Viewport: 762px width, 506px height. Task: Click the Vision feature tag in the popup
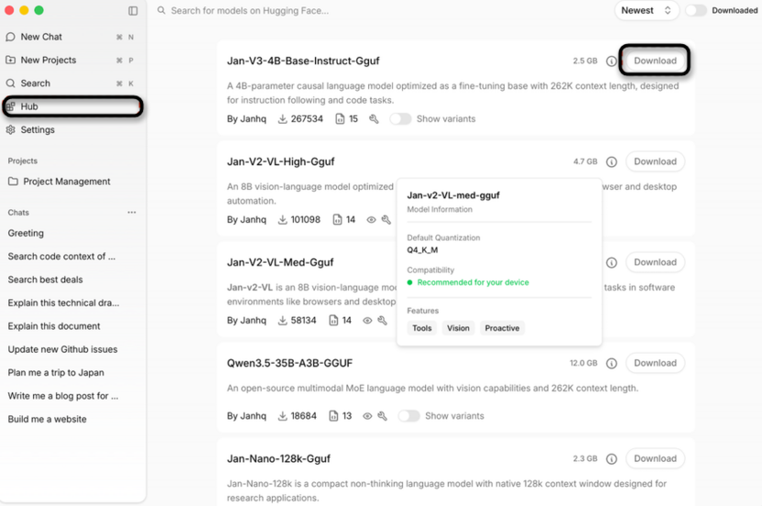click(458, 328)
